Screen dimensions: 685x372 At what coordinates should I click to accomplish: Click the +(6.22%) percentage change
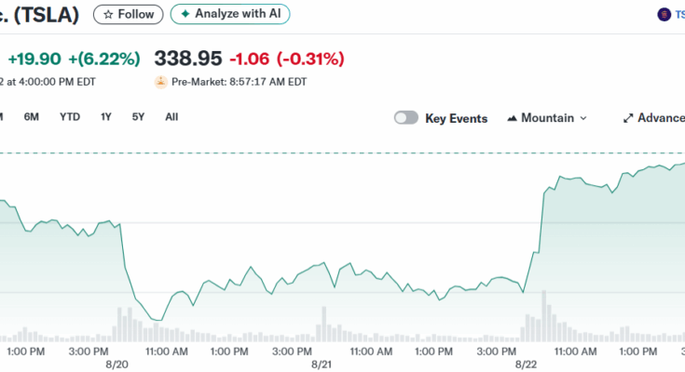pos(104,59)
